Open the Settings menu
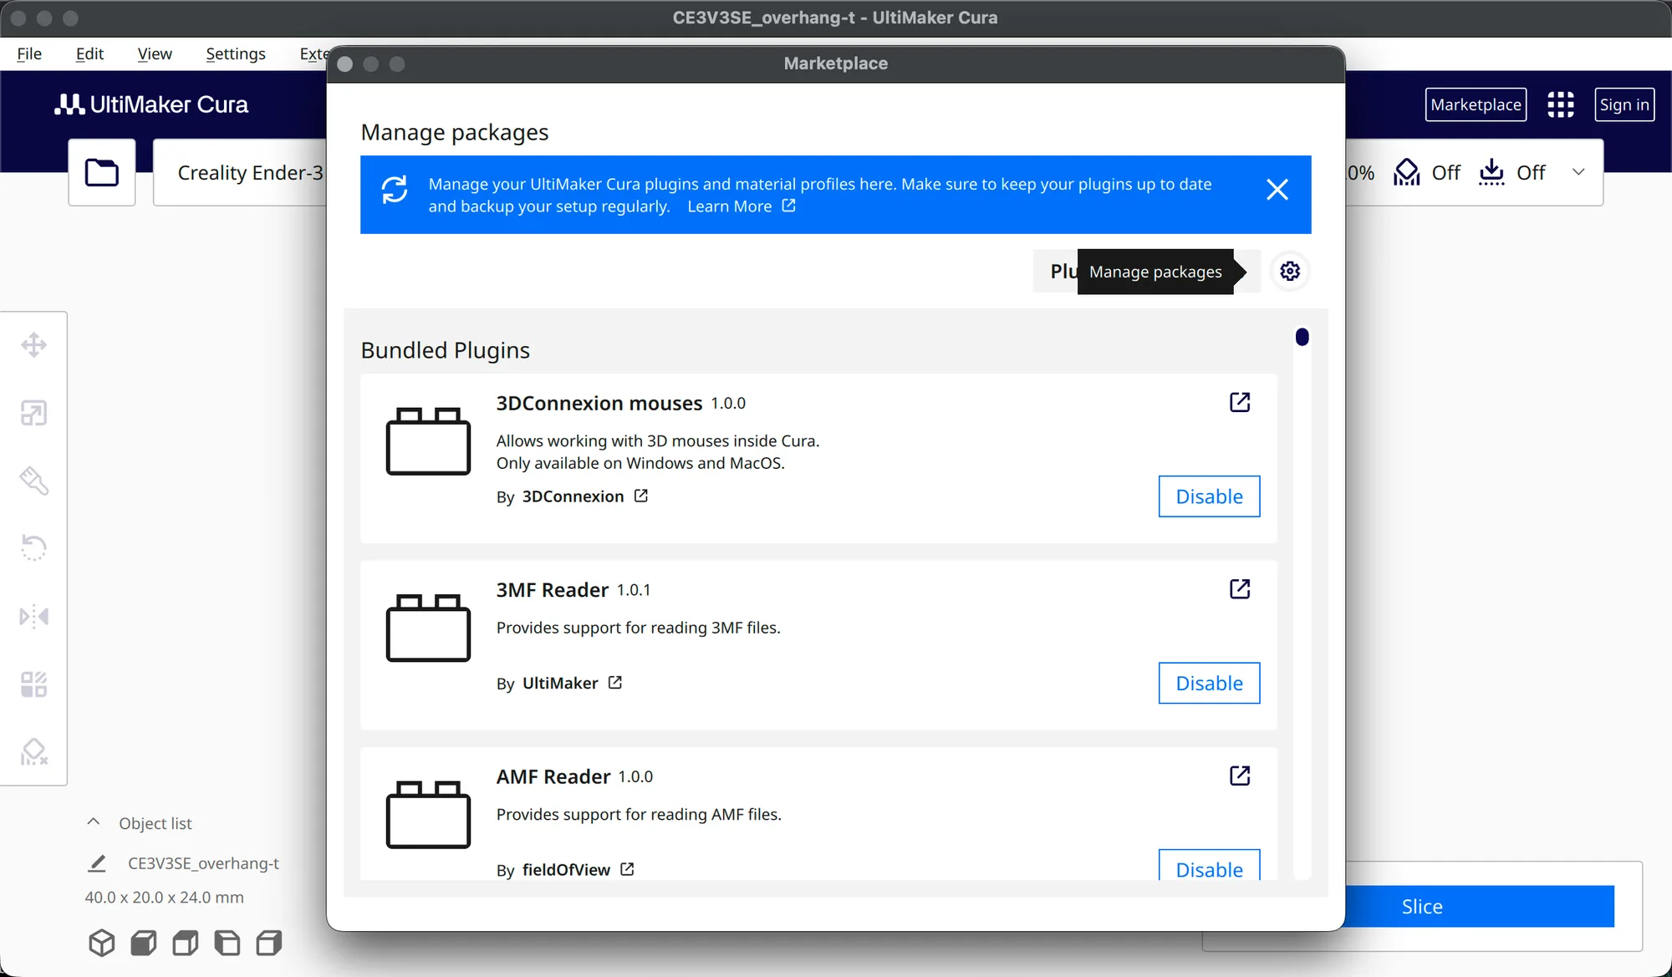 coord(236,53)
